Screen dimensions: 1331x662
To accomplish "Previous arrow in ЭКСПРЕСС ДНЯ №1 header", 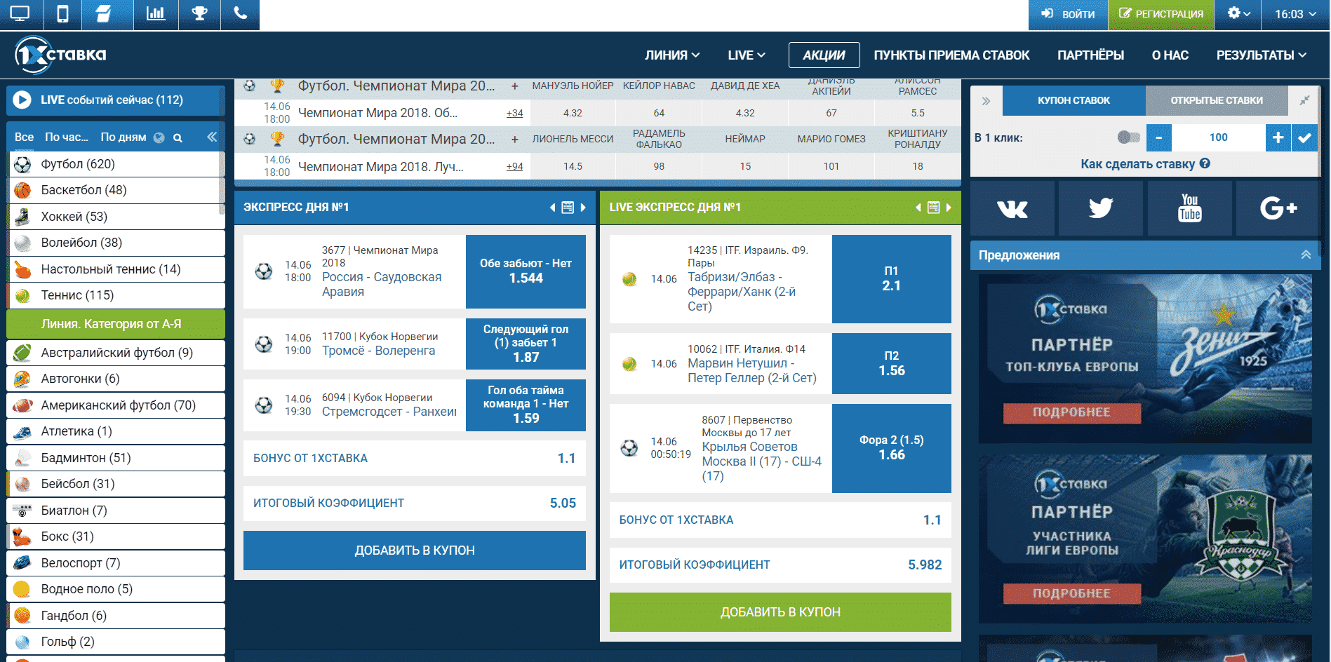I will pos(552,208).
